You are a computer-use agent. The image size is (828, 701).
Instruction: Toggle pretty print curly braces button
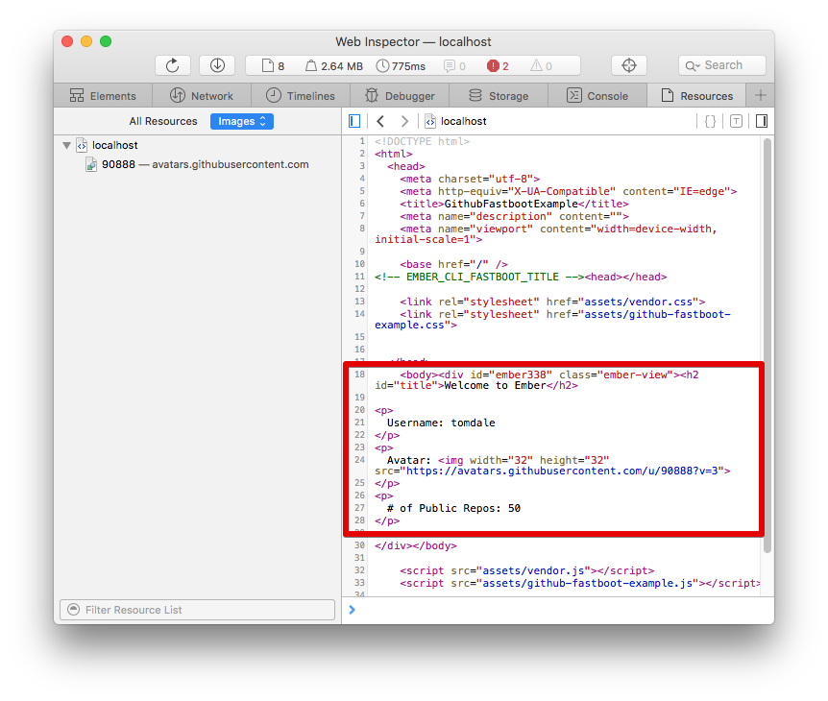[x=710, y=121]
